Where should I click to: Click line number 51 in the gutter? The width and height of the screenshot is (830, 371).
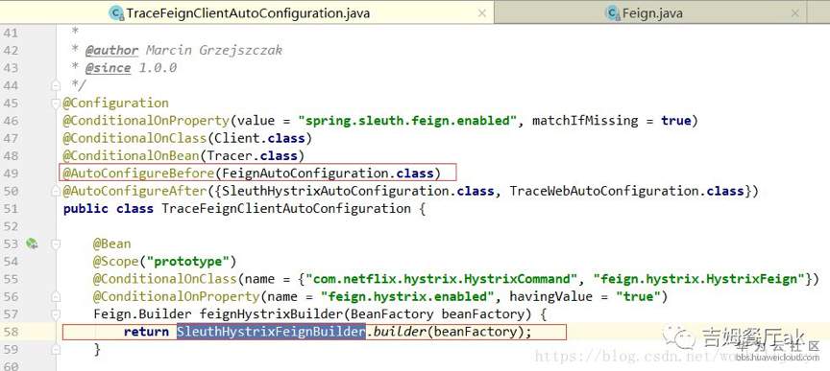[11, 209]
